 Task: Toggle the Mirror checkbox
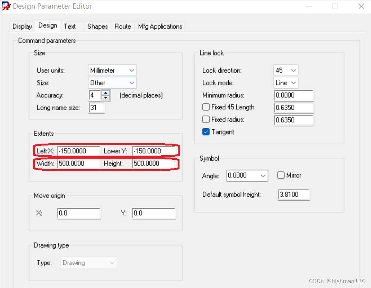point(281,175)
